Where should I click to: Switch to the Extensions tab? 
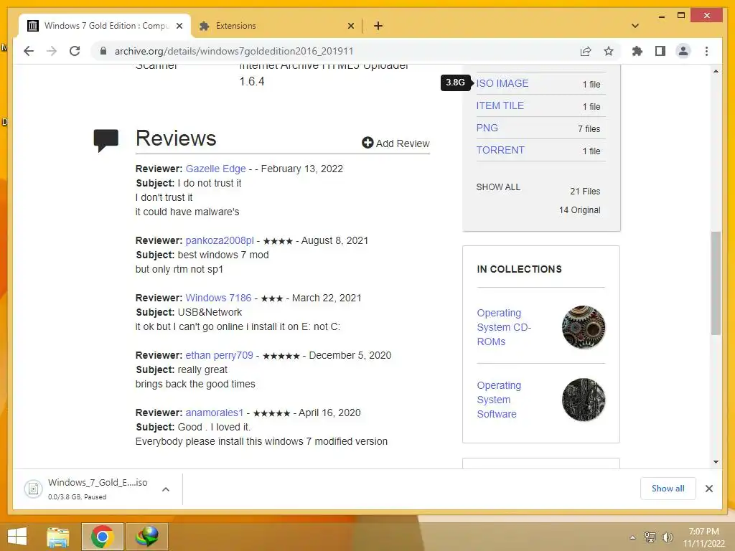tap(276, 26)
